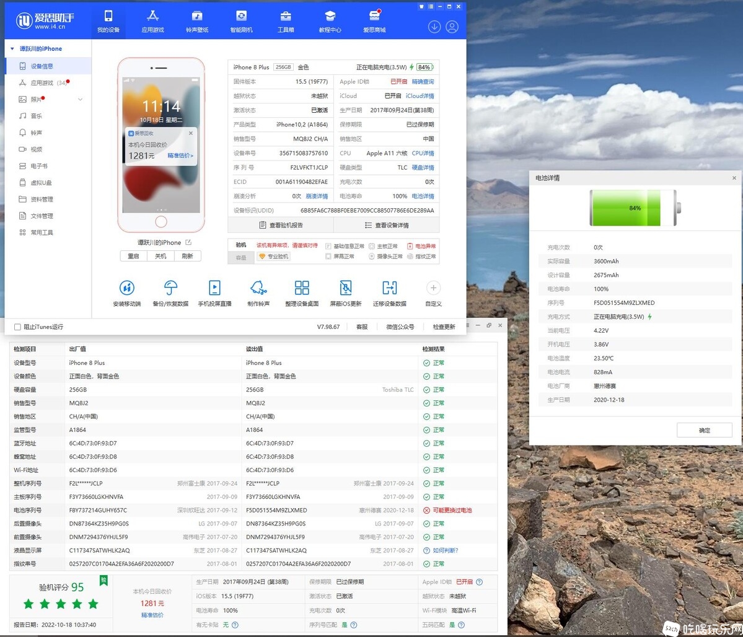Screen dimensions: 743x637
Task: Open the 硬盘详情 link
Action: 423,167
